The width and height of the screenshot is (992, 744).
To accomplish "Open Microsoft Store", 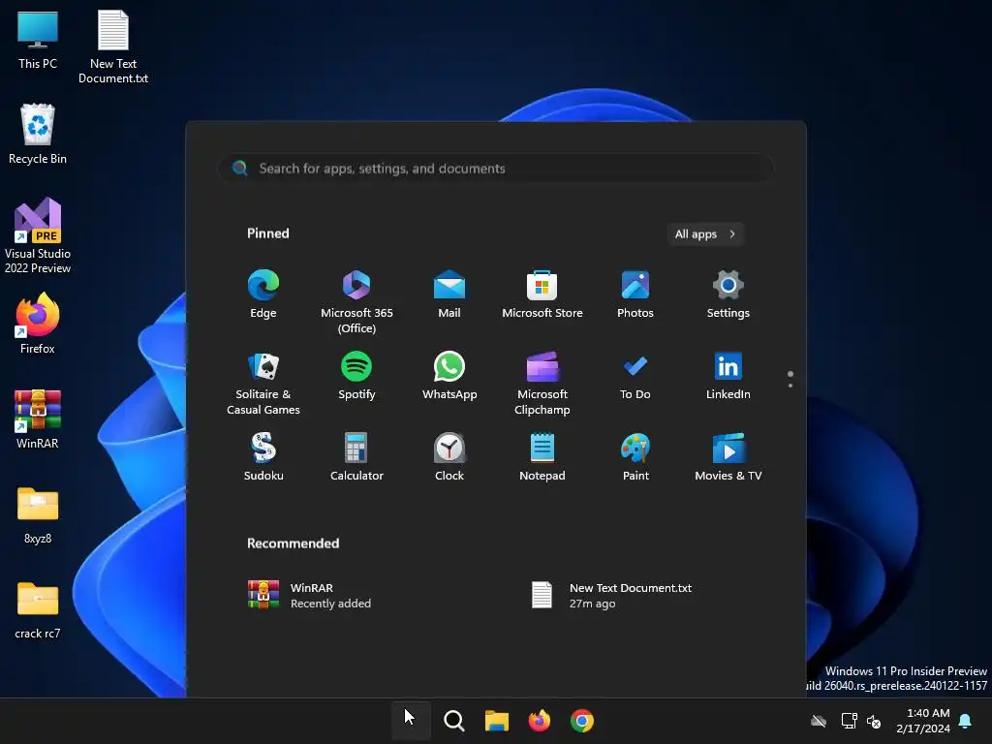I will (x=542, y=294).
